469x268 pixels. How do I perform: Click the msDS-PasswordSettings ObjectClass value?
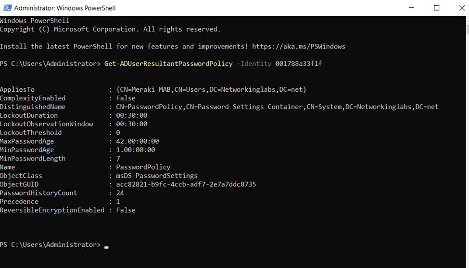pos(157,176)
